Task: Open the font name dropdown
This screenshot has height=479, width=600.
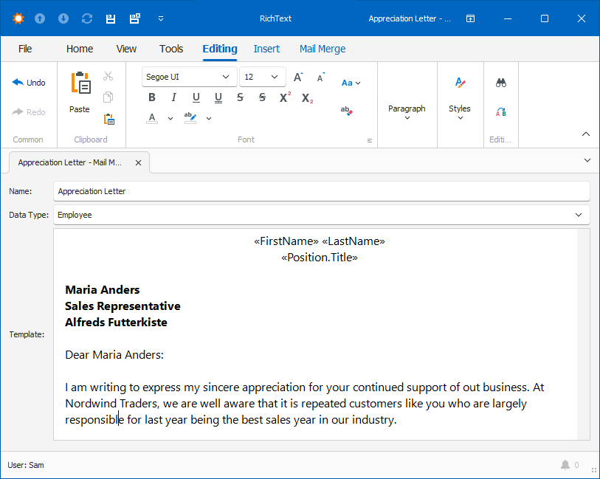Action: pyautogui.click(x=226, y=77)
